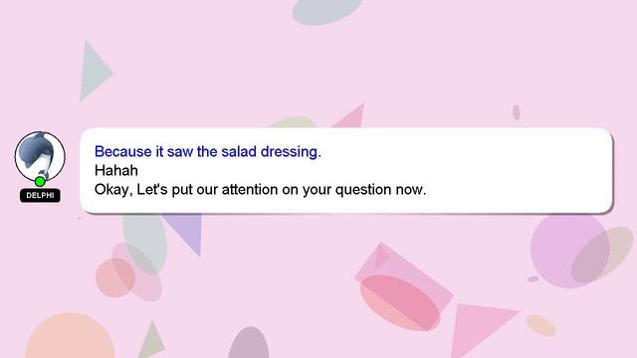The width and height of the screenshot is (637, 358).
Task: Click the small tan oval shape
Action: pyautogui.click(x=540, y=325)
